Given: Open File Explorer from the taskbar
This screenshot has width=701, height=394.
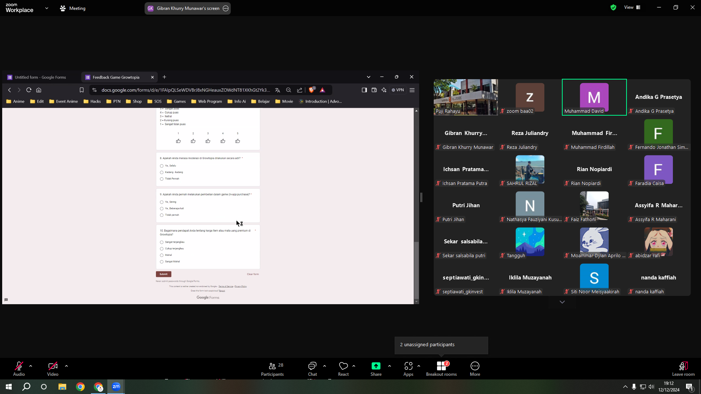Looking at the screenshot, I should (62, 387).
